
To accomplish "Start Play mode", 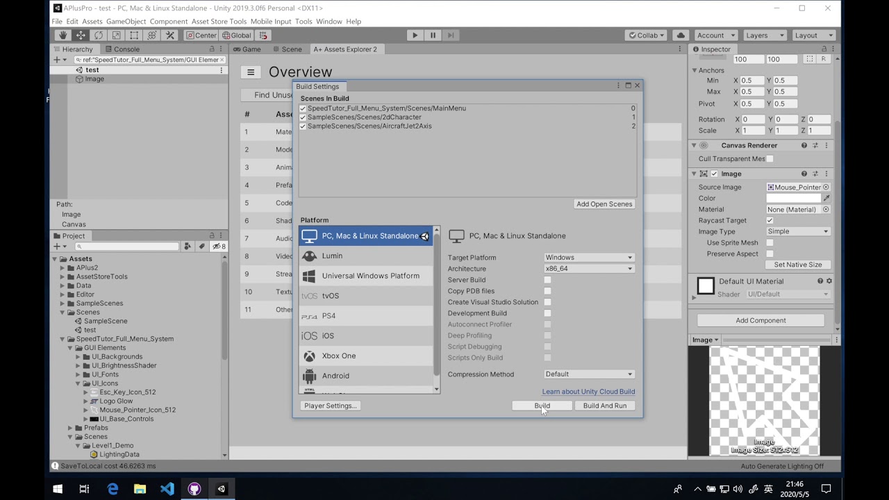I will click(415, 35).
